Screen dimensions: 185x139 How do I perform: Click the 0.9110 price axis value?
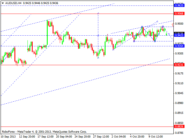point(179,83)
